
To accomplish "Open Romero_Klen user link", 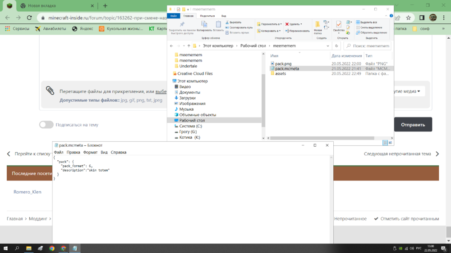I will point(28,192).
